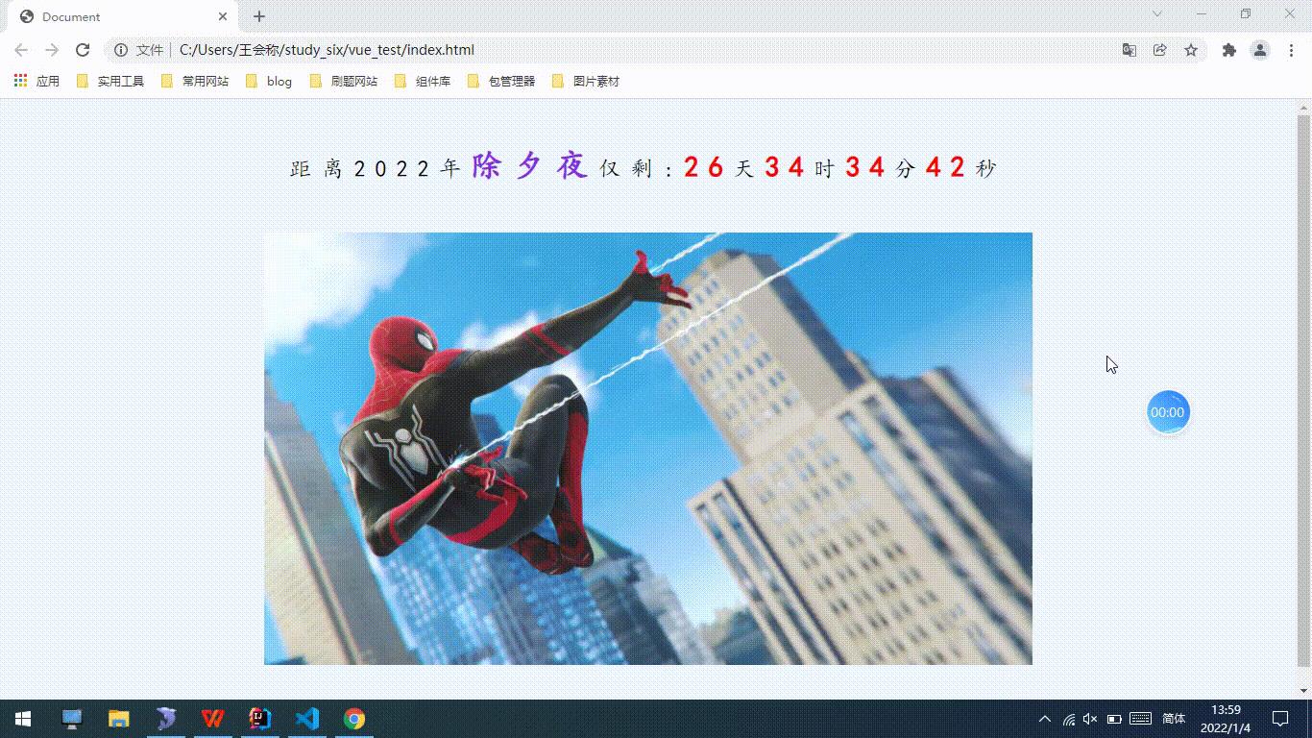Close the Document tab
Viewport: 1312px width, 738px height.
coord(223,16)
